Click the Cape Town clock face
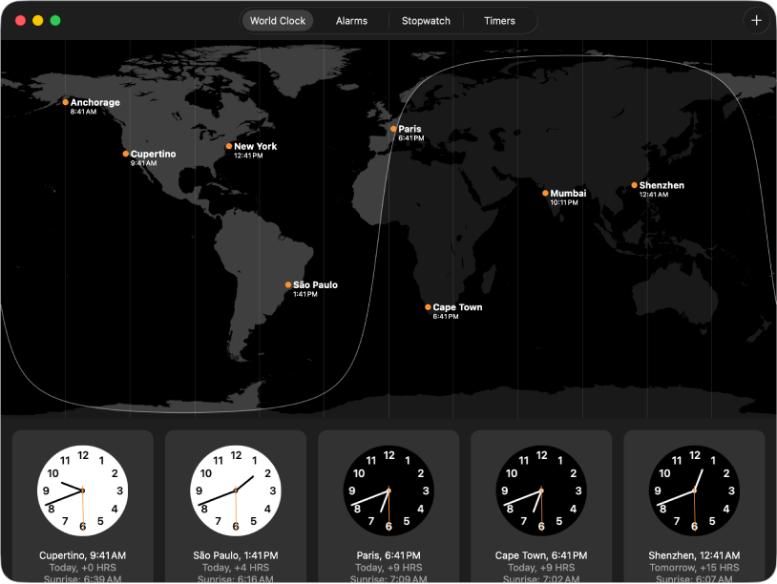777x584 pixels. [541, 490]
